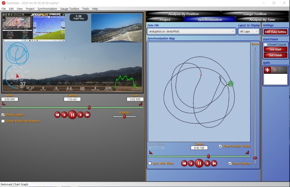Viewport: 290px width, 187px height.
Task: Step data playback backward
Action: [191, 164]
